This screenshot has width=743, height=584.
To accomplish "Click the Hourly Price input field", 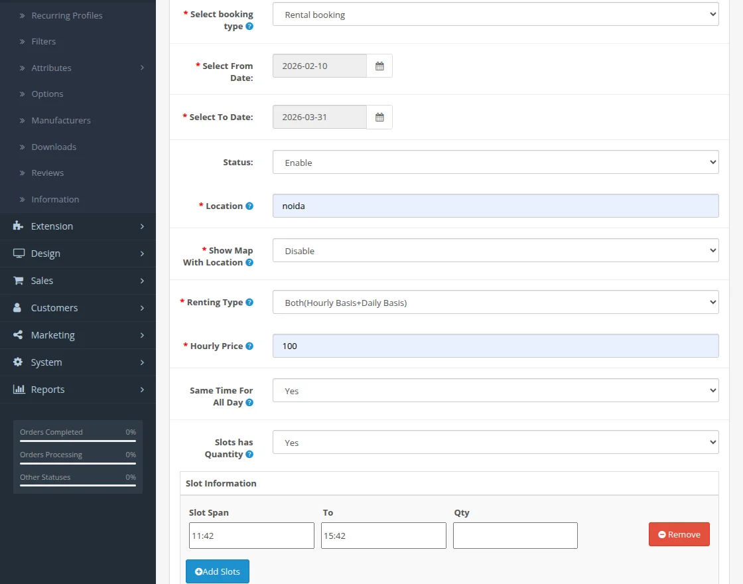I will [x=495, y=346].
